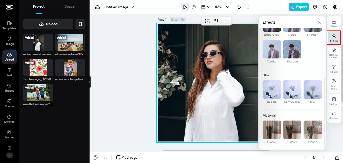Open the layers icon at bottom right

pyautogui.click(x=337, y=158)
